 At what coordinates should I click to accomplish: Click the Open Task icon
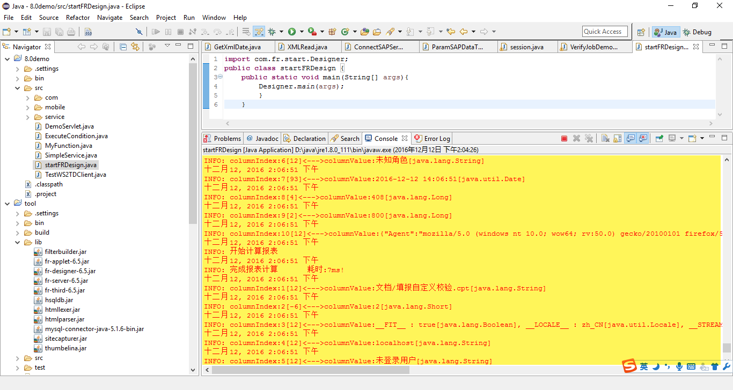[377, 32]
